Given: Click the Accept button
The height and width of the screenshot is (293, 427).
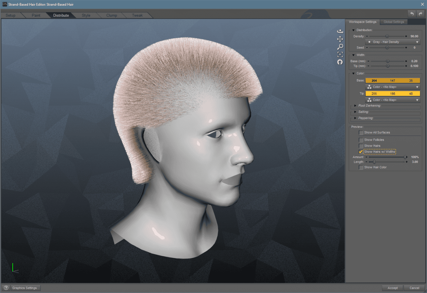Looking at the screenshot, I should click(x=393, y=288).
